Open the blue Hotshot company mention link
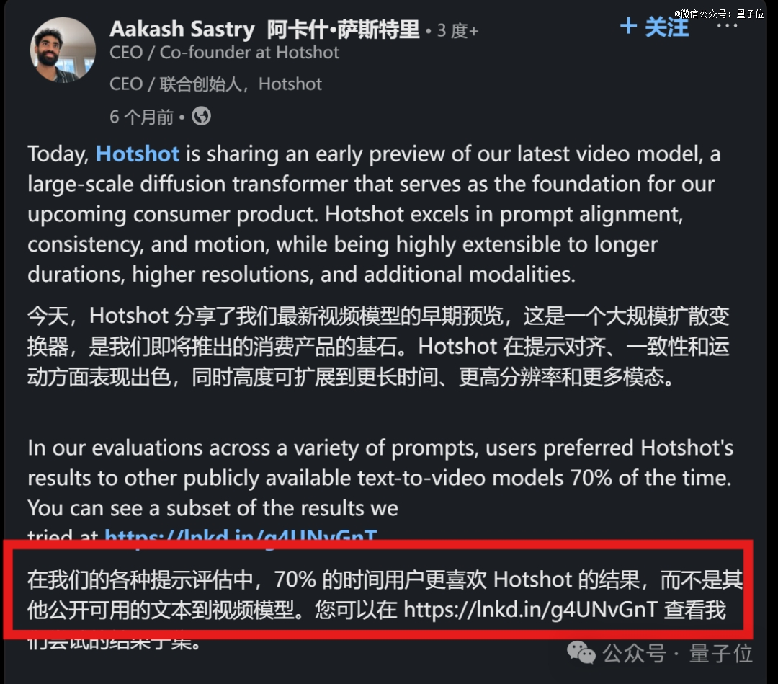This screenshot has width=778, height=684. [138, 154]
